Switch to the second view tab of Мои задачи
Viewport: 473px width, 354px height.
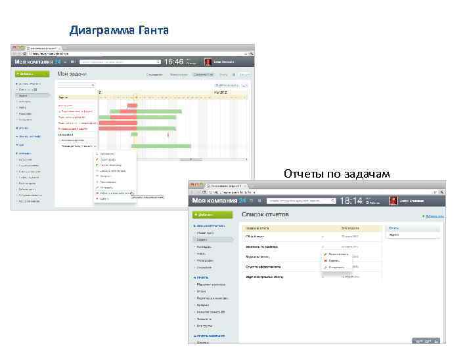pyautogui.click(x=179, y=75)
